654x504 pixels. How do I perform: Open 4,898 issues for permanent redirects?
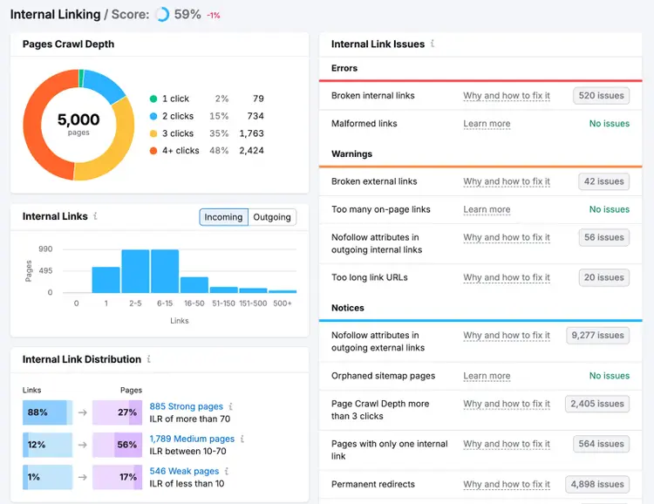(x=596, y=485)
